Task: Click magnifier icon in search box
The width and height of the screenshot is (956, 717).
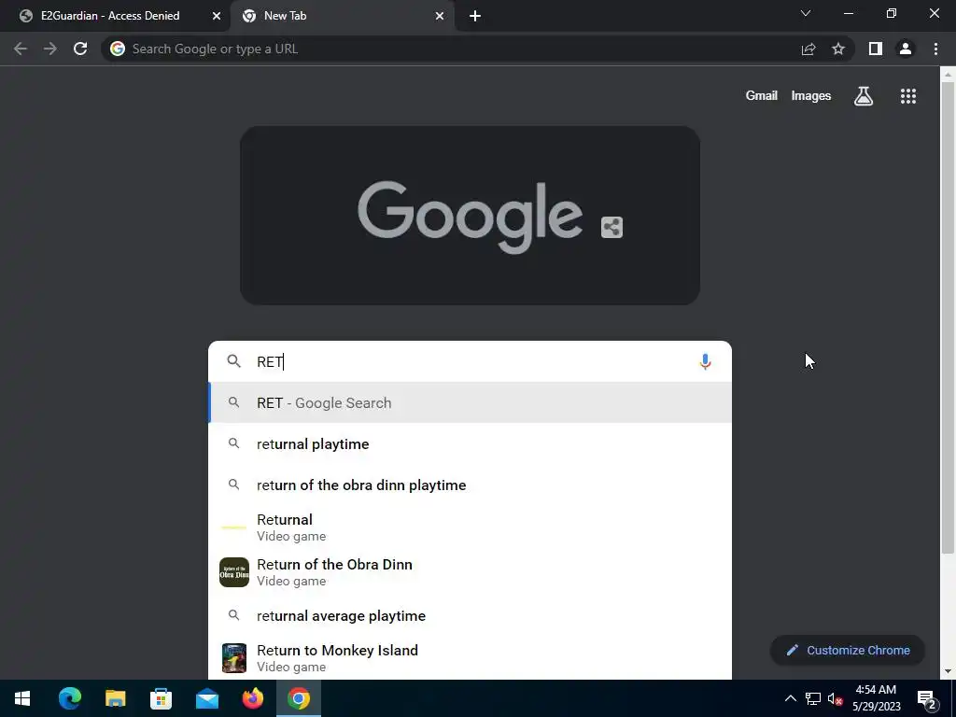Action: 234,361
